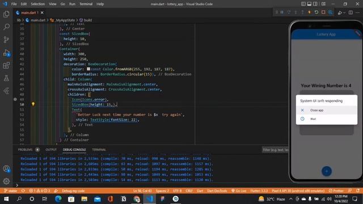This screenshot has height=204, width=363.
Task: Open the widget inspector debug icon
Action: pos(330,12)
